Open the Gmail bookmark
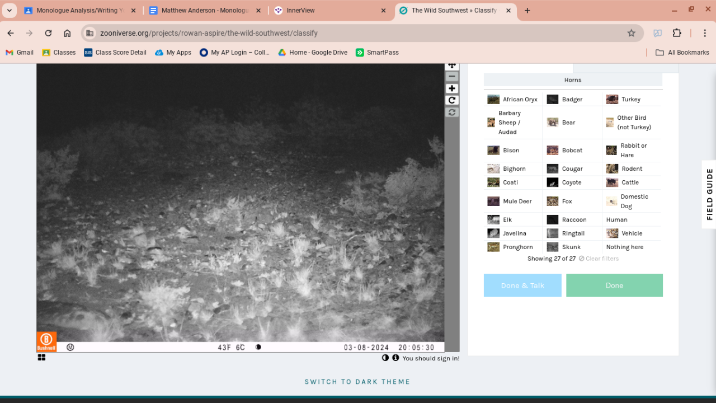The image size is (716, 403). (x=20, y=53)
